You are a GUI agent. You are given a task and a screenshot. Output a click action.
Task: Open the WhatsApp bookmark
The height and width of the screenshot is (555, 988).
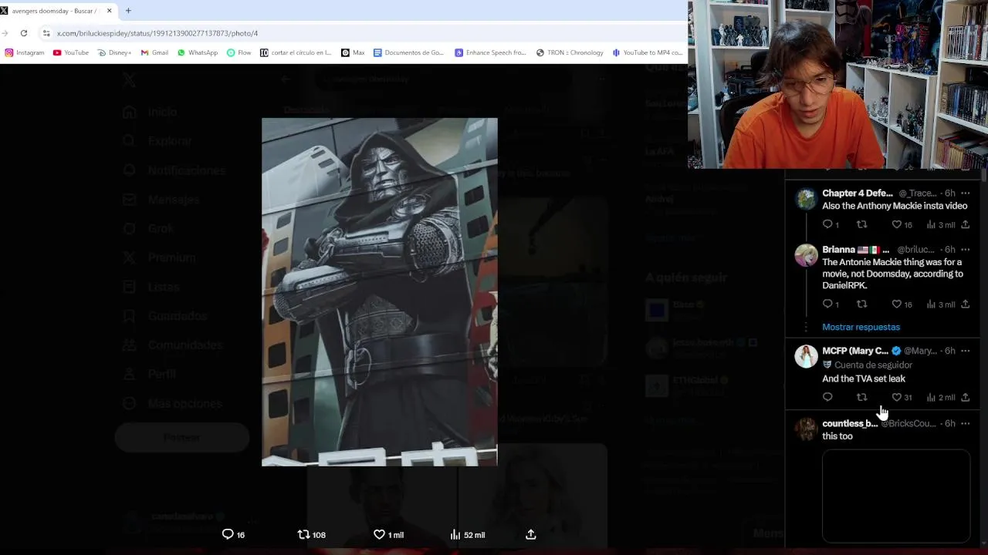[x=198, y=52]
